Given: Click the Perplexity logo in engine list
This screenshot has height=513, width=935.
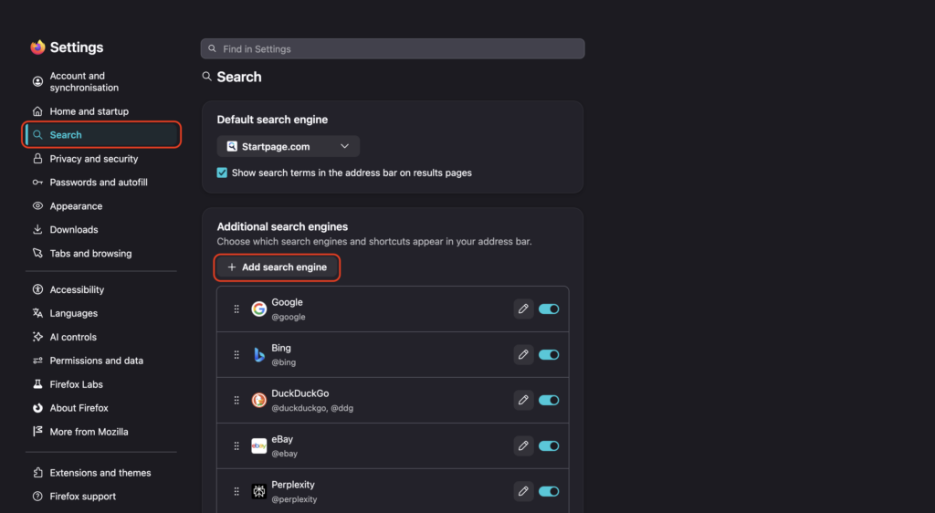Looking at the screenshot, I should (258, 491).
